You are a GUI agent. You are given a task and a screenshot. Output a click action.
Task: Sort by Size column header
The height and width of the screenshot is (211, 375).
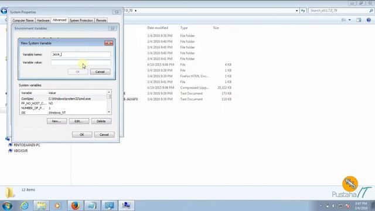216,28
